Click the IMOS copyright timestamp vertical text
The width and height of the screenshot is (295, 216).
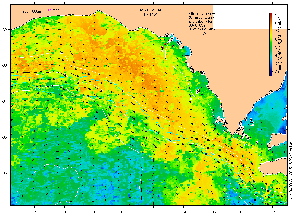pyautogui.click(x=291, y=167)
